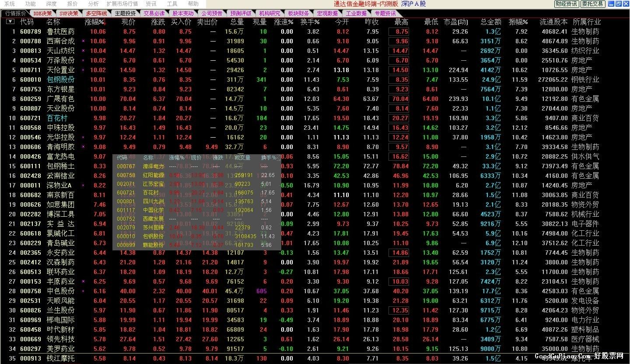The image size is (630, 364).
Task: Switch to the DDE决策 tab
Action: (x=42, y=14)
